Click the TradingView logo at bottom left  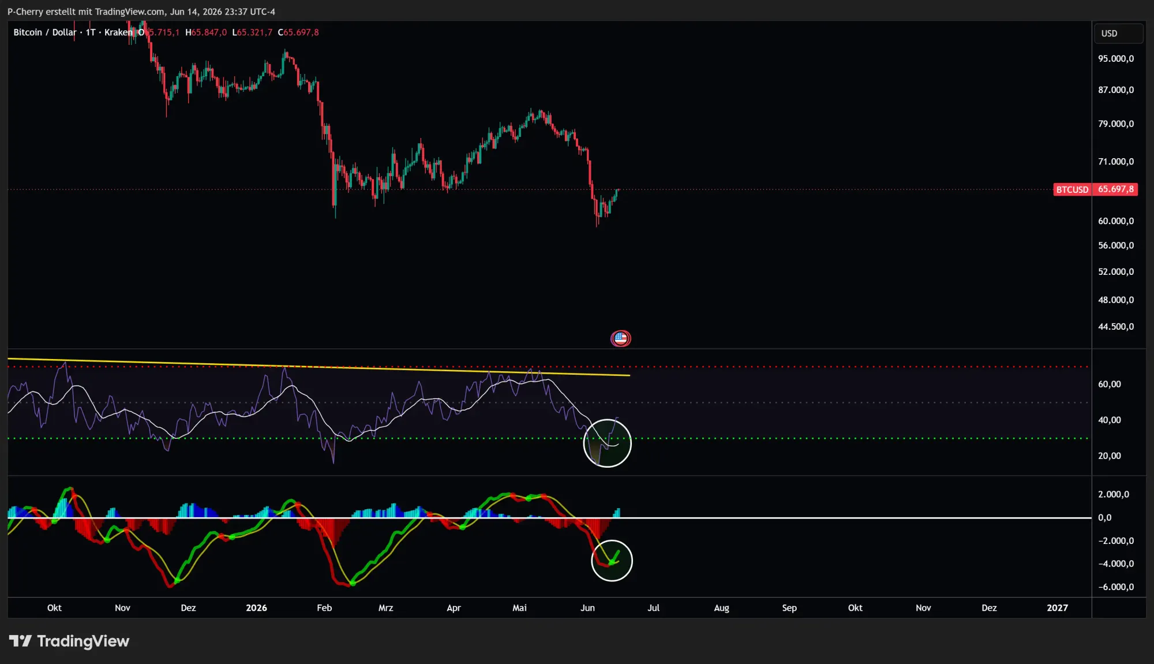click(x=69, y=641)
